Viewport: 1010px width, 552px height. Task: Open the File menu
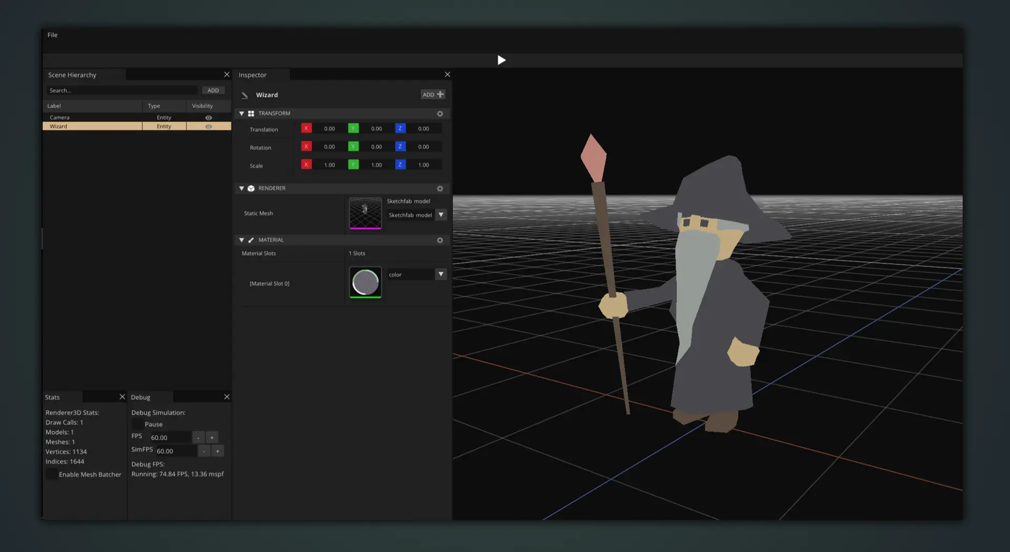[x=52, y=35]
